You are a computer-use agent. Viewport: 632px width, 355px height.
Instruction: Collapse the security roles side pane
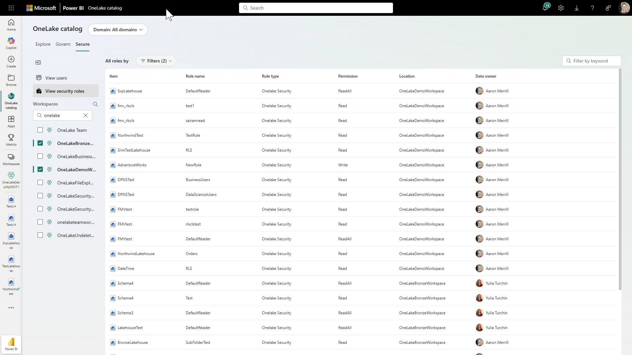pos(38,62)
